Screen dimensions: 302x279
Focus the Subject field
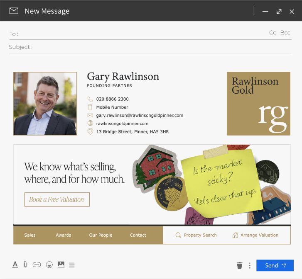[150, 47]
